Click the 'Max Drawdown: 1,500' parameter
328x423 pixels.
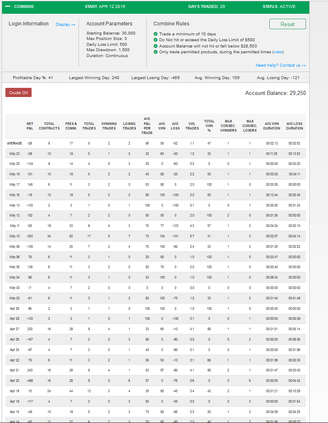point(108,50)
